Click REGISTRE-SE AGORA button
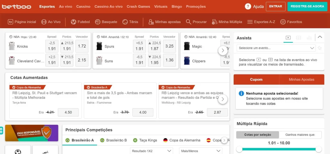 [307, 6]
